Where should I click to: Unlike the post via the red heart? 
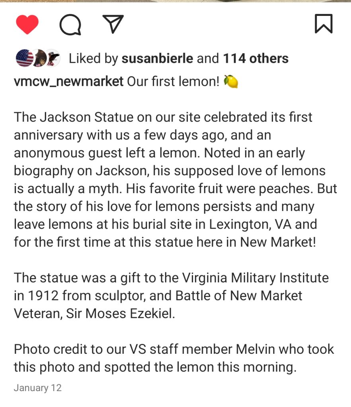(27, 24)
